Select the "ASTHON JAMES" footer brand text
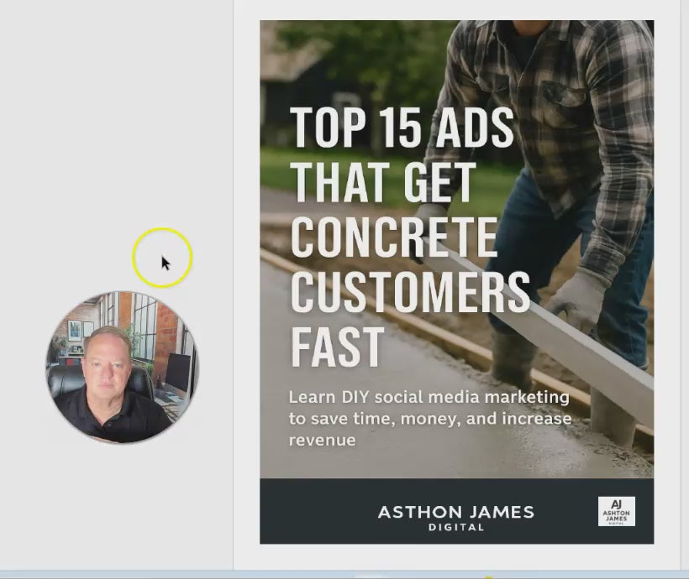This screenshot has width=689, height=579. 455,512
